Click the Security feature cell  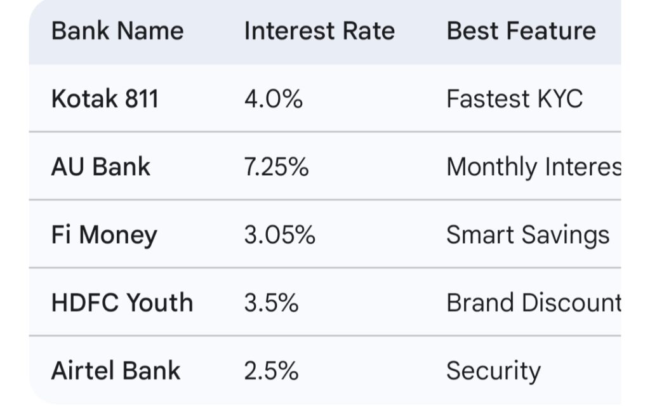pyautogui.click(x=493, y=371)
